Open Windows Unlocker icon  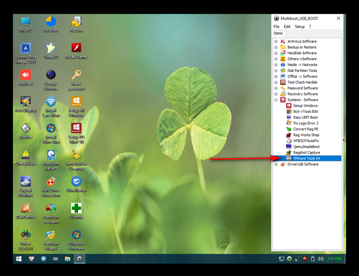coord(76,240)
